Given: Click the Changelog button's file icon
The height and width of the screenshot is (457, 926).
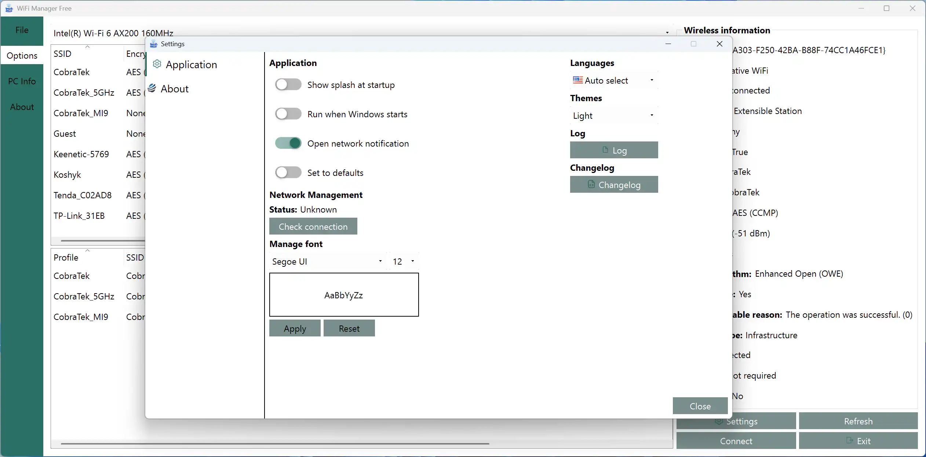Looking at the screenshot, I should click(x=591, y=184).
